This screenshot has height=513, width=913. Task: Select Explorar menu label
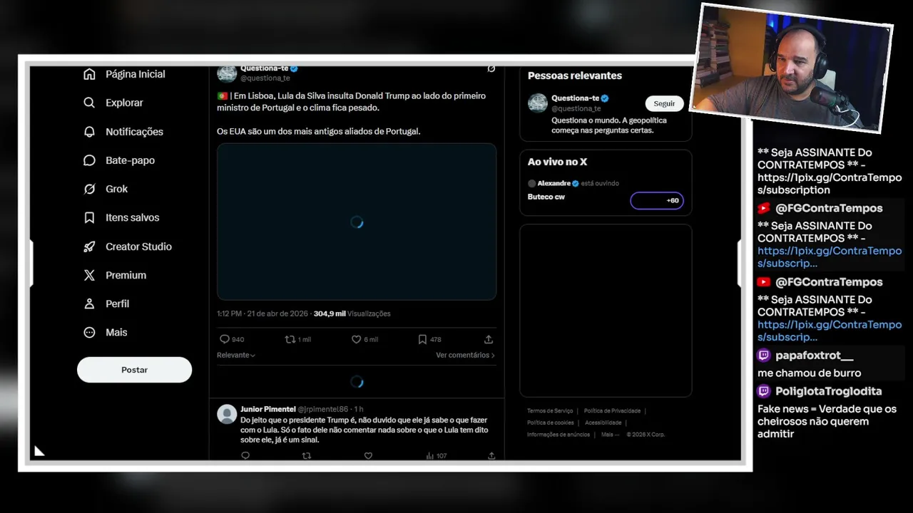point(124,103)
